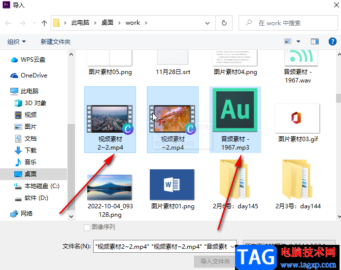Screen dimensions: 341x270
Task: Select Word-icon file 图片素材01.png
Action: coord(172,190)
